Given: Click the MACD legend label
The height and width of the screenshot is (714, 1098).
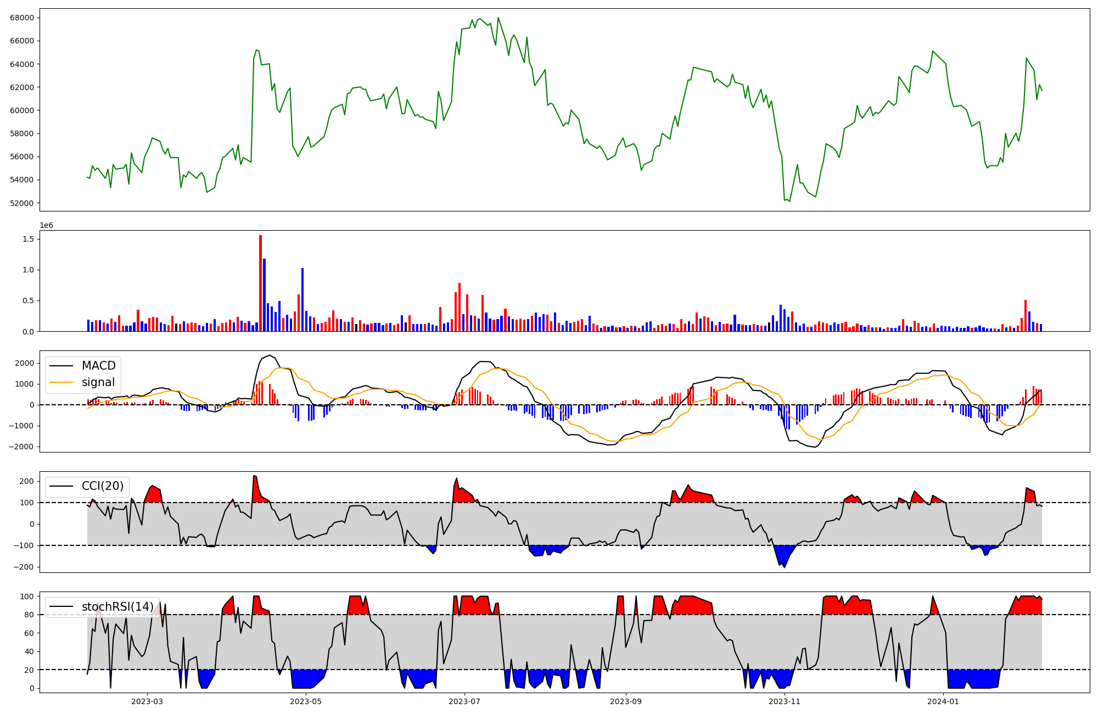Looking at the screenshot, I should [x=98, y=366].
